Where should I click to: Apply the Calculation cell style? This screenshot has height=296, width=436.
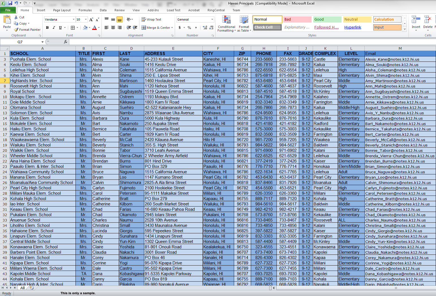387,19
